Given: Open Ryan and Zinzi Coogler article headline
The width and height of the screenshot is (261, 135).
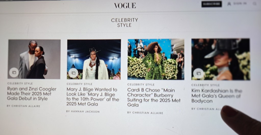Looking at the screenshot, I should (x=32, y=94).
